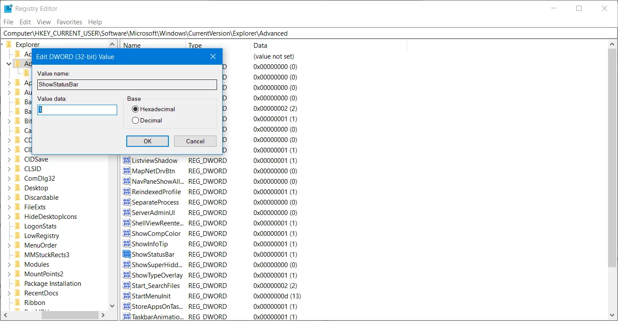Click the NavPaneShowAll DWORD value icon

click(x=127, y=181)
